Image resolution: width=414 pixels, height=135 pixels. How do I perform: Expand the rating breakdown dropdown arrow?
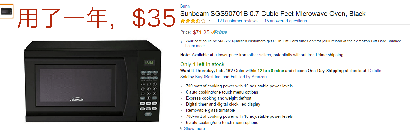(209, 21)
